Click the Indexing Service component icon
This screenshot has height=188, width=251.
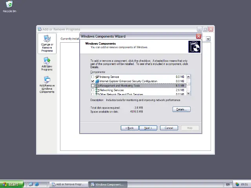(97, 77)
